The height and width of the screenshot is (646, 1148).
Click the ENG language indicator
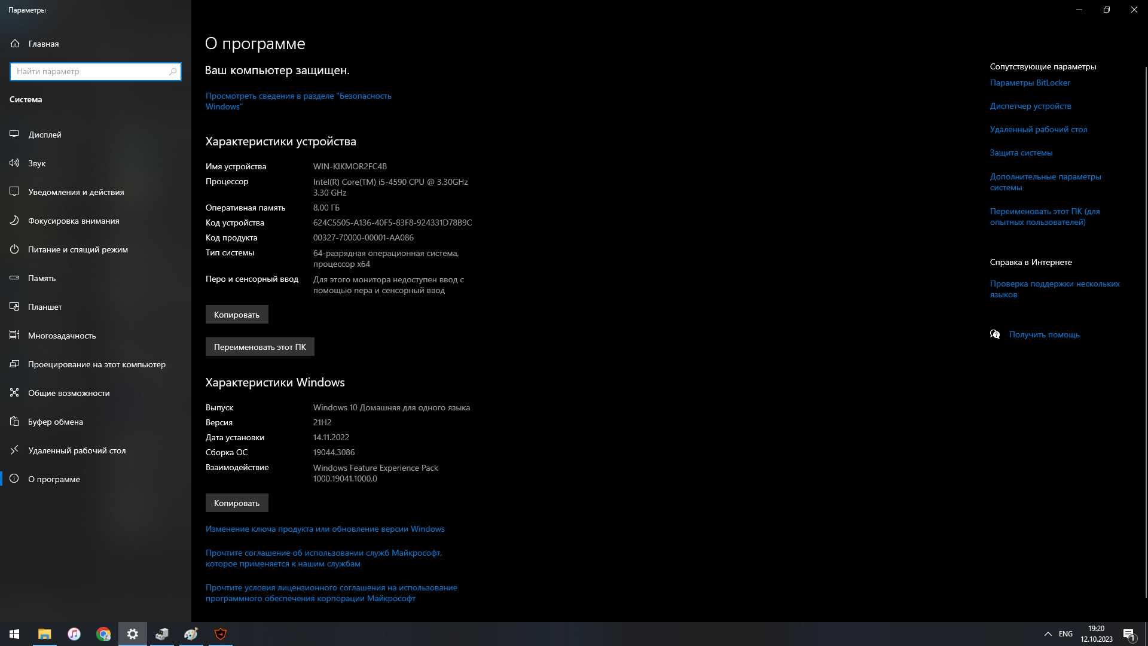point(1065,634)
